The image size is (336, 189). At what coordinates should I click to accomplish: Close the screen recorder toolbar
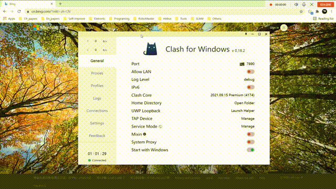(x=312, y=5)
